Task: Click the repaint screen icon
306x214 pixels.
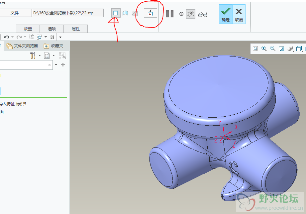Action: pos(281,49)
